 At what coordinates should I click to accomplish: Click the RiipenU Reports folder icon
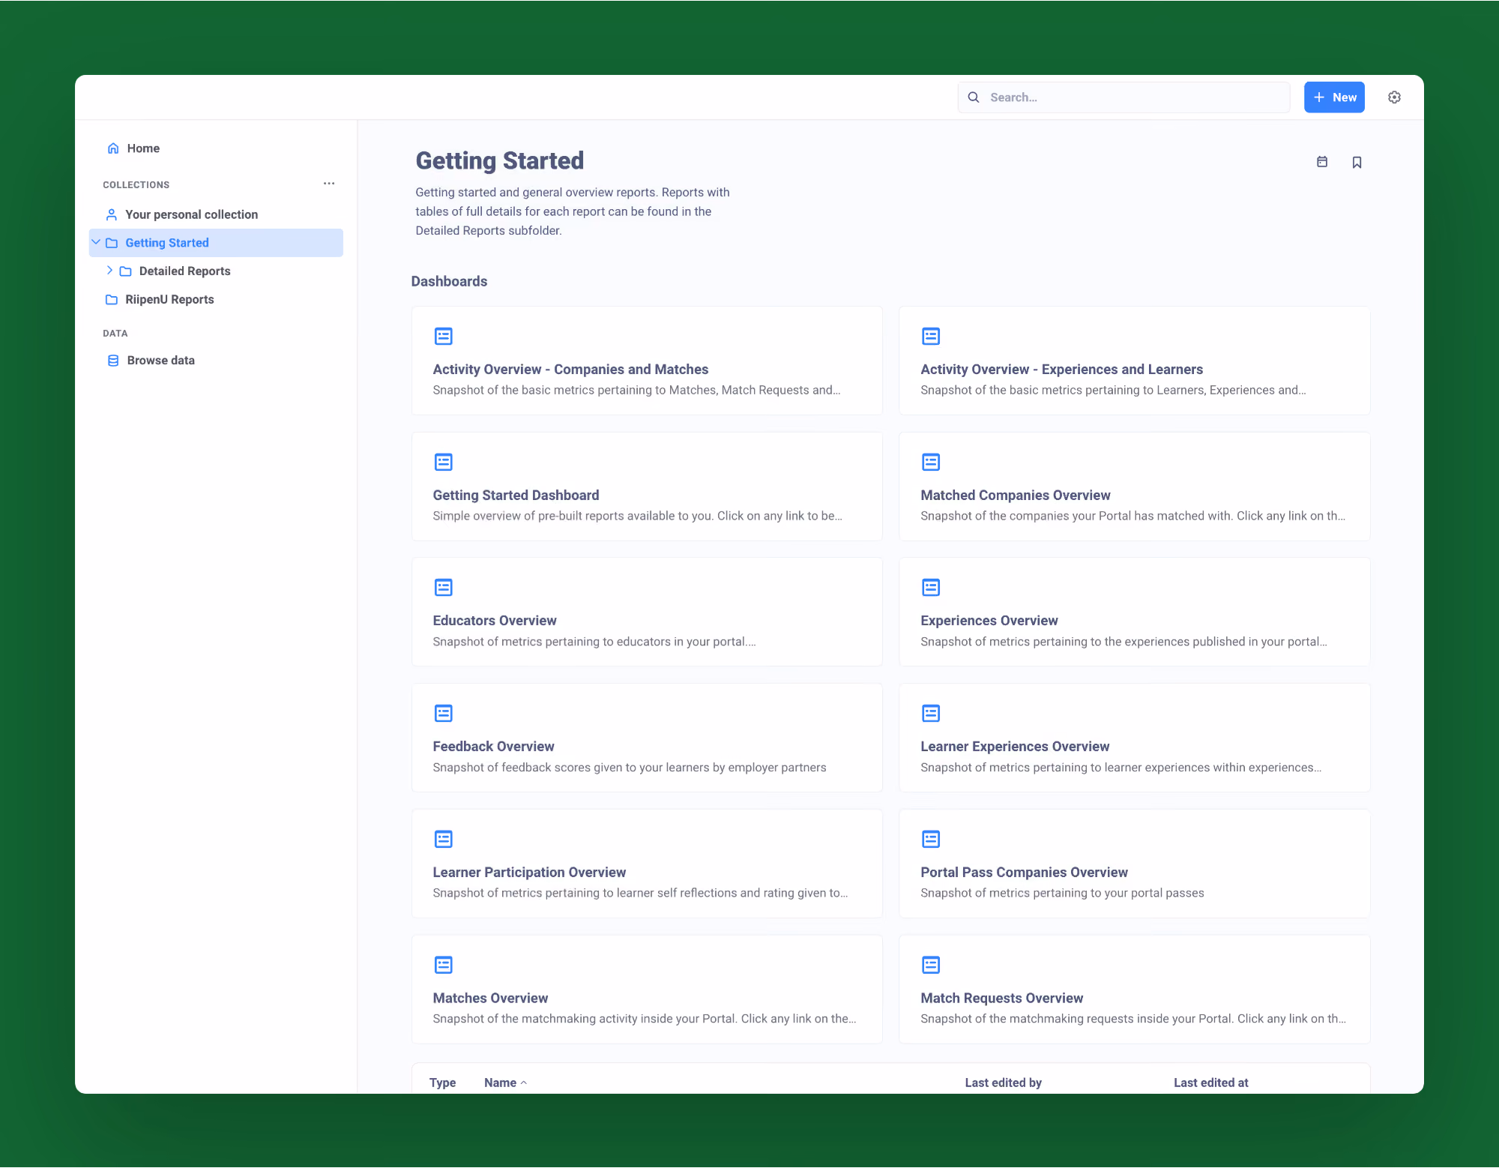click(x=112, y=300)
